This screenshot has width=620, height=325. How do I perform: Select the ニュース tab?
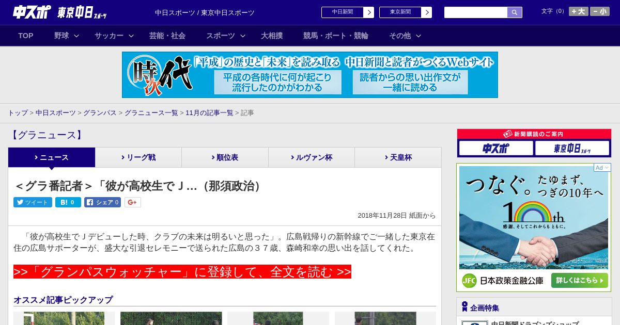pyautogui.click(x=52, y=157)
